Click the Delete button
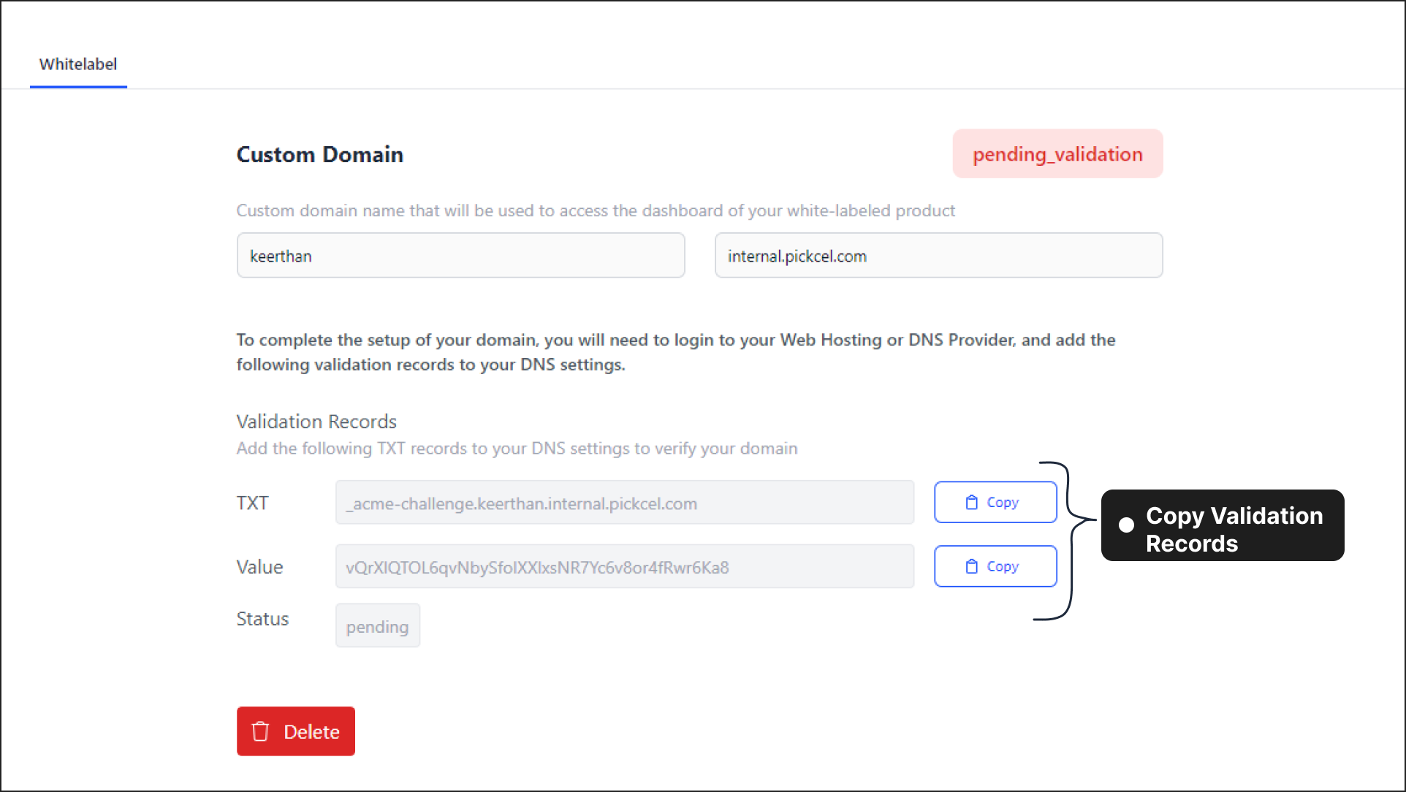This screenshot has width=1406, height=792. tap(297, 730)
